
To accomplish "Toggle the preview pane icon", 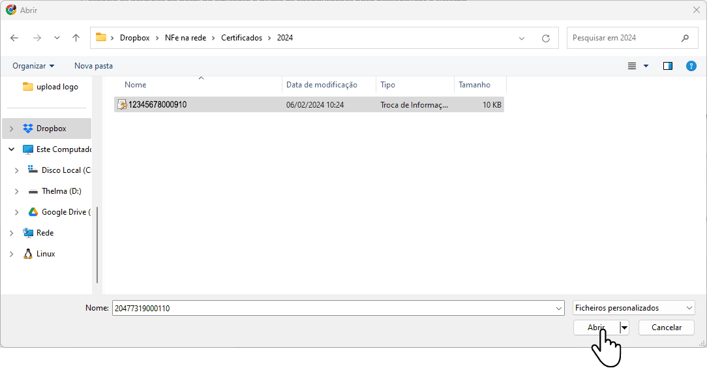I will tap(667, 66).
